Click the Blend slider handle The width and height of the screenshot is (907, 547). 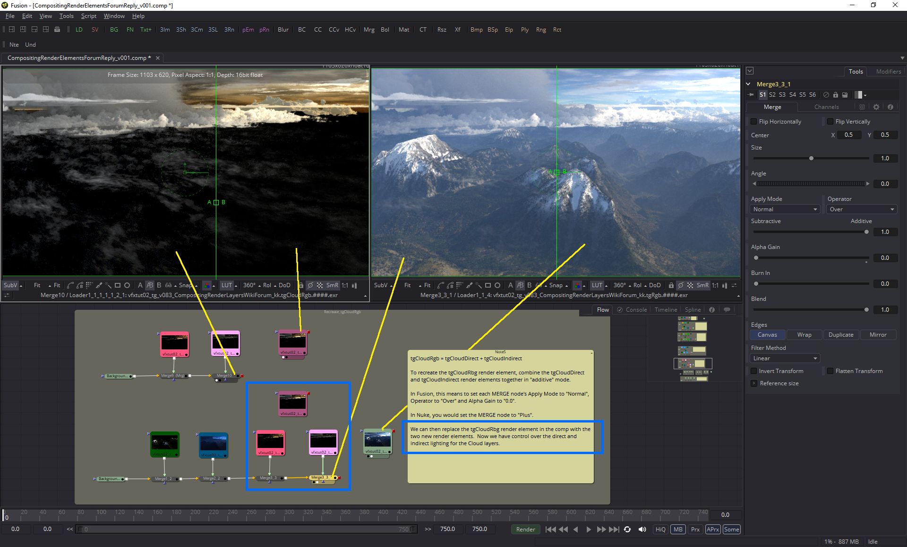[866, 310]
